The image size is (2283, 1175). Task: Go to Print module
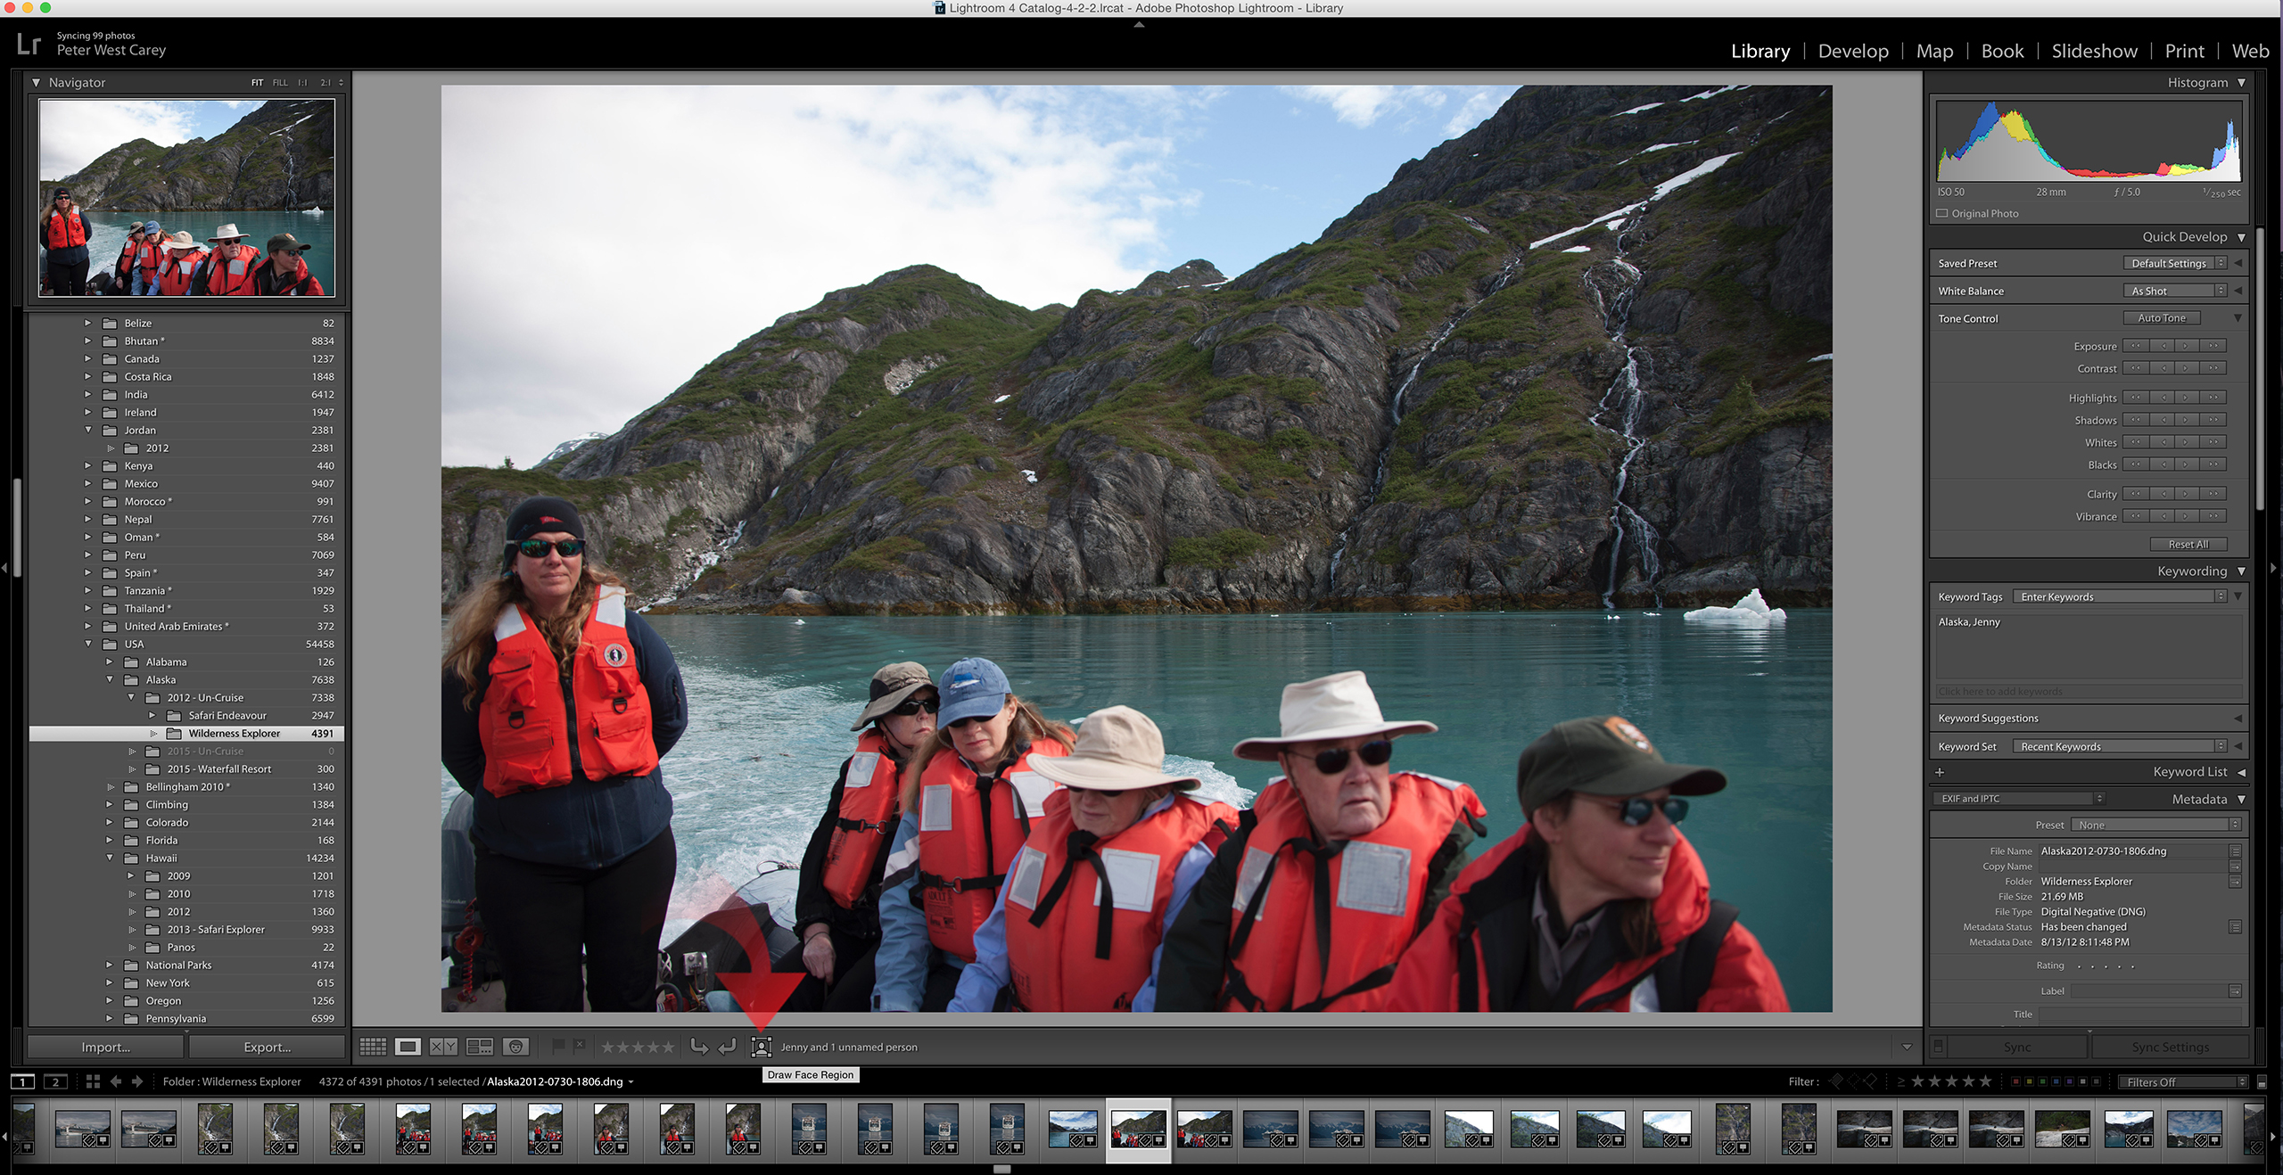2184,51
